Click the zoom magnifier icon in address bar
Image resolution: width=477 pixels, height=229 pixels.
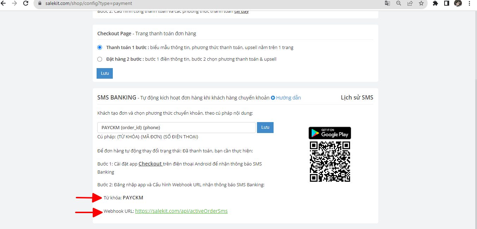click(399, 4)
